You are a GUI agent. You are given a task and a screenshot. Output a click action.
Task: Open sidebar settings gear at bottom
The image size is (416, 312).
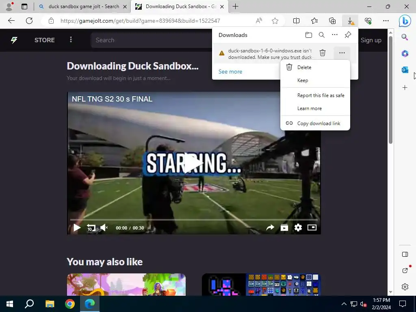point(405,287)
